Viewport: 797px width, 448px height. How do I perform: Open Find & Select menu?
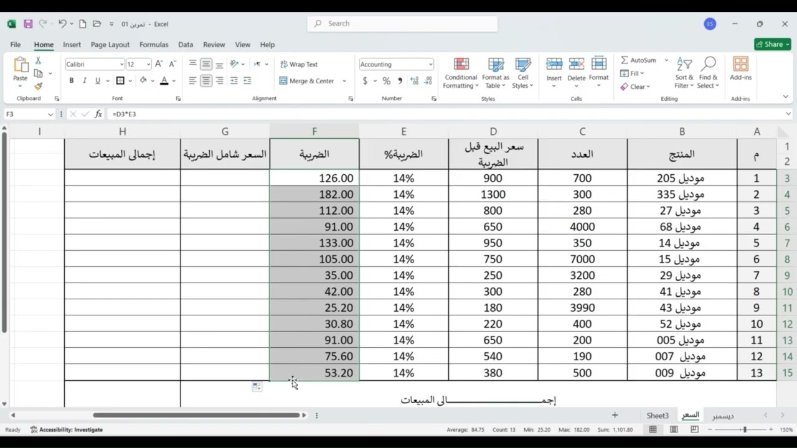click(708, 73)
